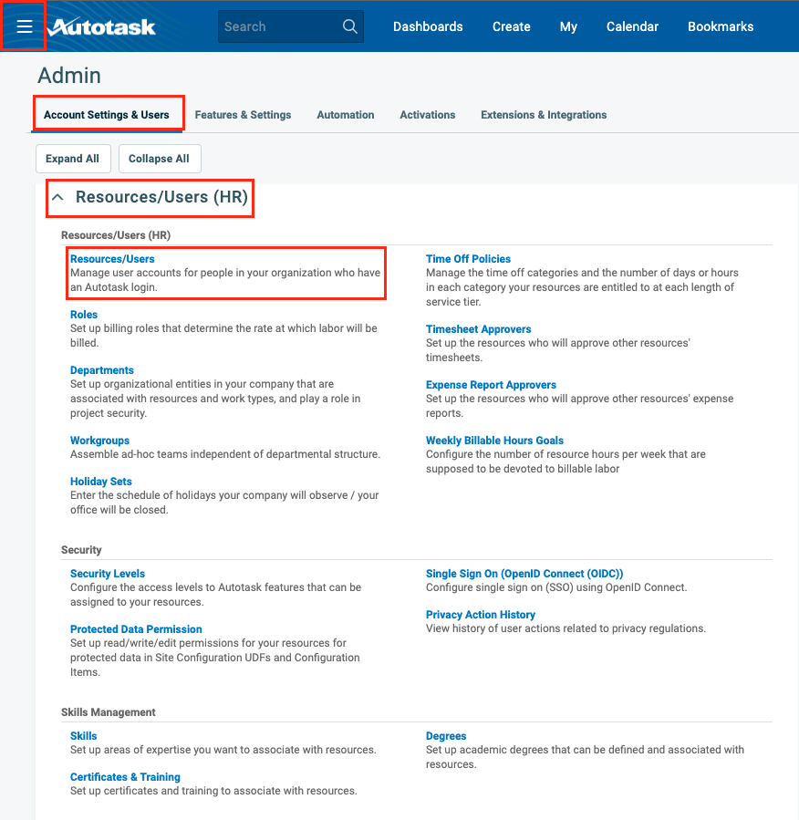Open Security Levels configuration
The width and height of the screenshot is (799, 820).
[107, 573]
